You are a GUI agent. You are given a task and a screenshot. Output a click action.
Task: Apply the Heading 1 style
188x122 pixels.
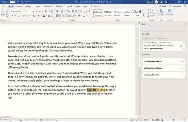(118, 13)
